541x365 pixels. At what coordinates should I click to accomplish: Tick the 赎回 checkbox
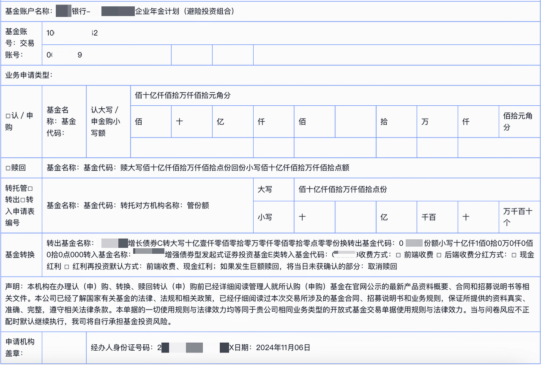[x=8, y=168]
